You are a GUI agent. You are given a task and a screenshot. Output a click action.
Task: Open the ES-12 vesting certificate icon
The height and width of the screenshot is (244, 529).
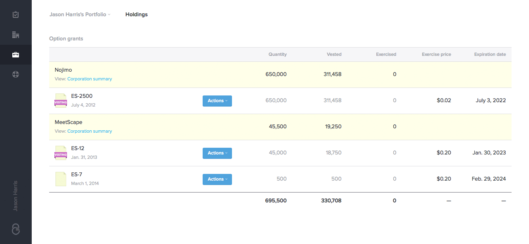pyautogui.click(x=61, y=153)
